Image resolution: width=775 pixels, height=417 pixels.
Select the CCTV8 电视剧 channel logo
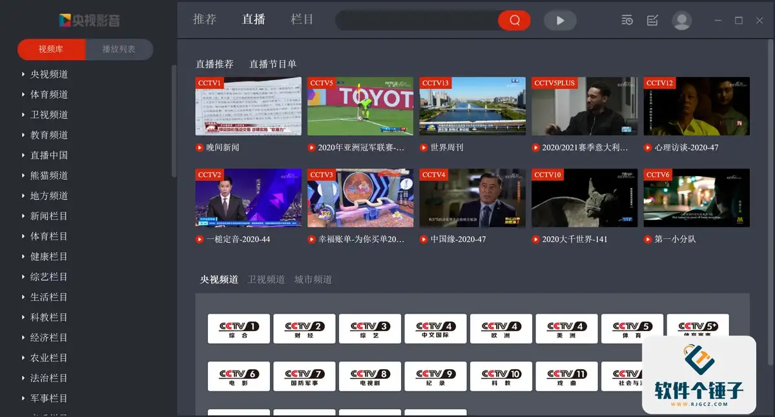(370, 376)
